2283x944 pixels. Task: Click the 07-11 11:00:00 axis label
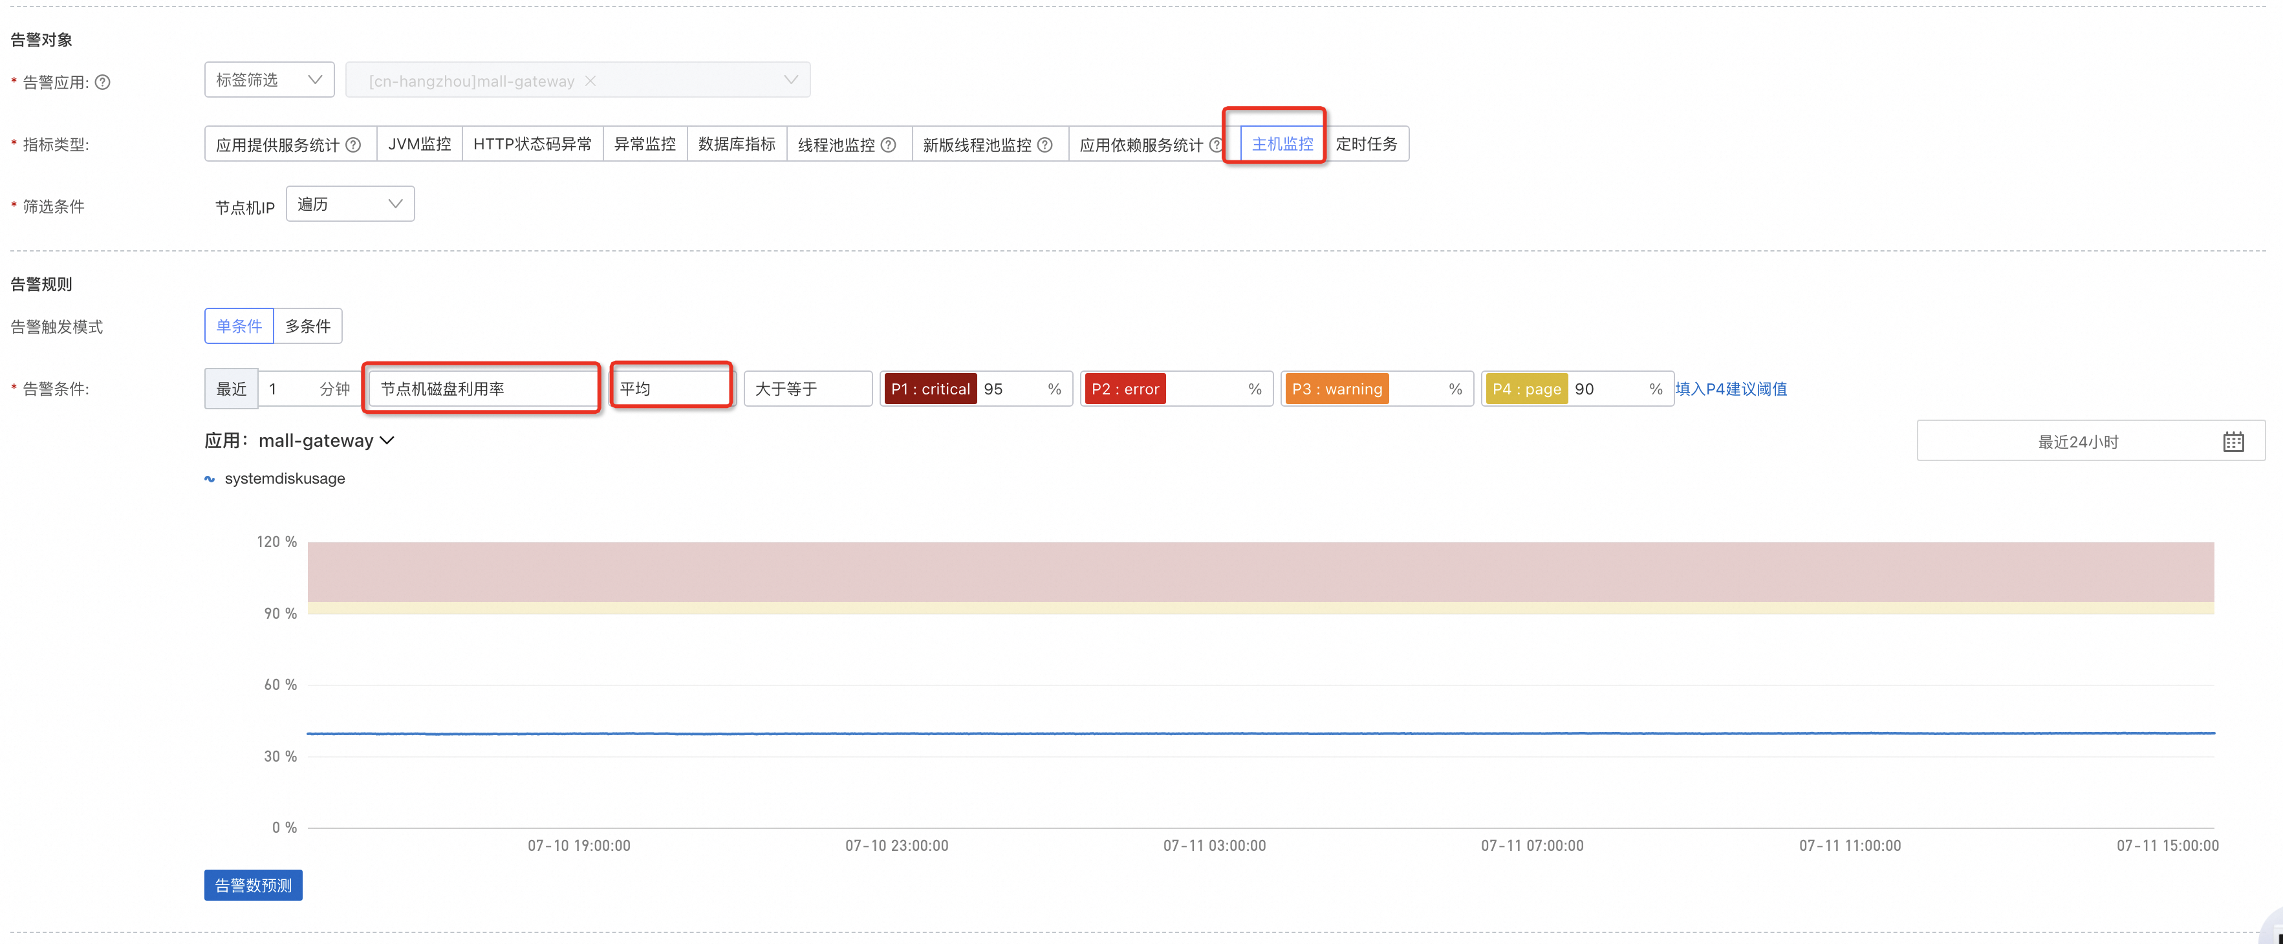click(1850, 846)
